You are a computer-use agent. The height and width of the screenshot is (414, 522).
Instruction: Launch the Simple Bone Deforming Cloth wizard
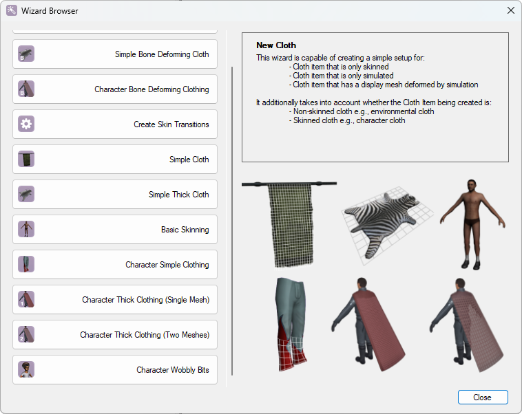coord(115,54)
